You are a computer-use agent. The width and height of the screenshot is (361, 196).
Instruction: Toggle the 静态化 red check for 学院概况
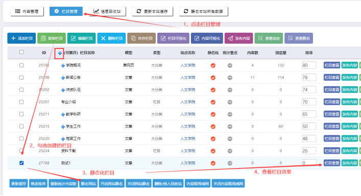(213, 65)
